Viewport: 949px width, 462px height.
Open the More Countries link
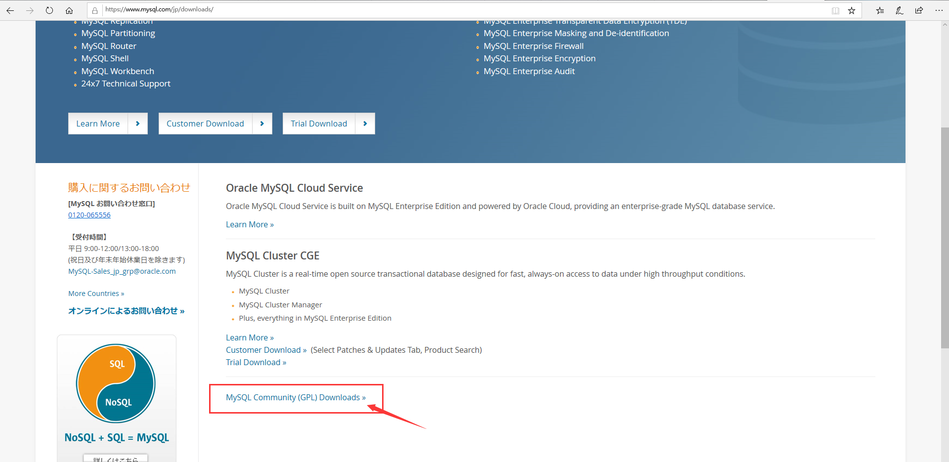tap(96, 294)
